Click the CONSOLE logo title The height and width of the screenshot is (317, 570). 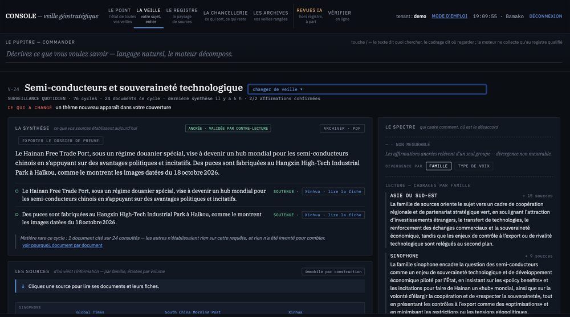click(21, 16)
